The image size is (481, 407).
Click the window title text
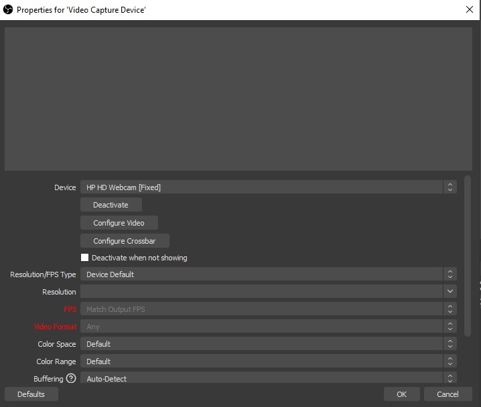[81, 10]
